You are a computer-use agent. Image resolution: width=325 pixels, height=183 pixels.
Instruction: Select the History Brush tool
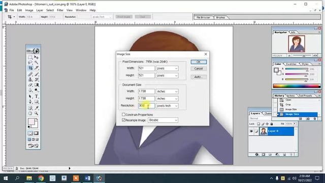coord(36,79)
